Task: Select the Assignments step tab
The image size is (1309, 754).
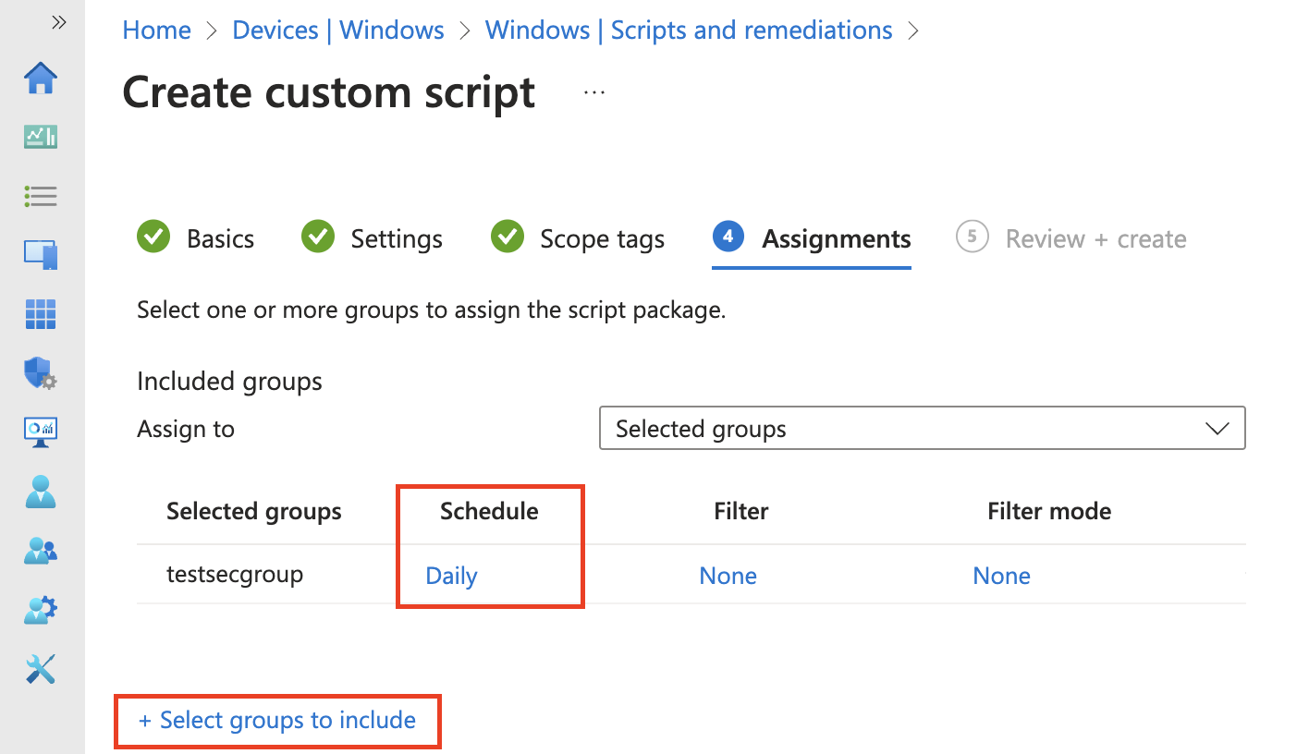Action: 812,238
